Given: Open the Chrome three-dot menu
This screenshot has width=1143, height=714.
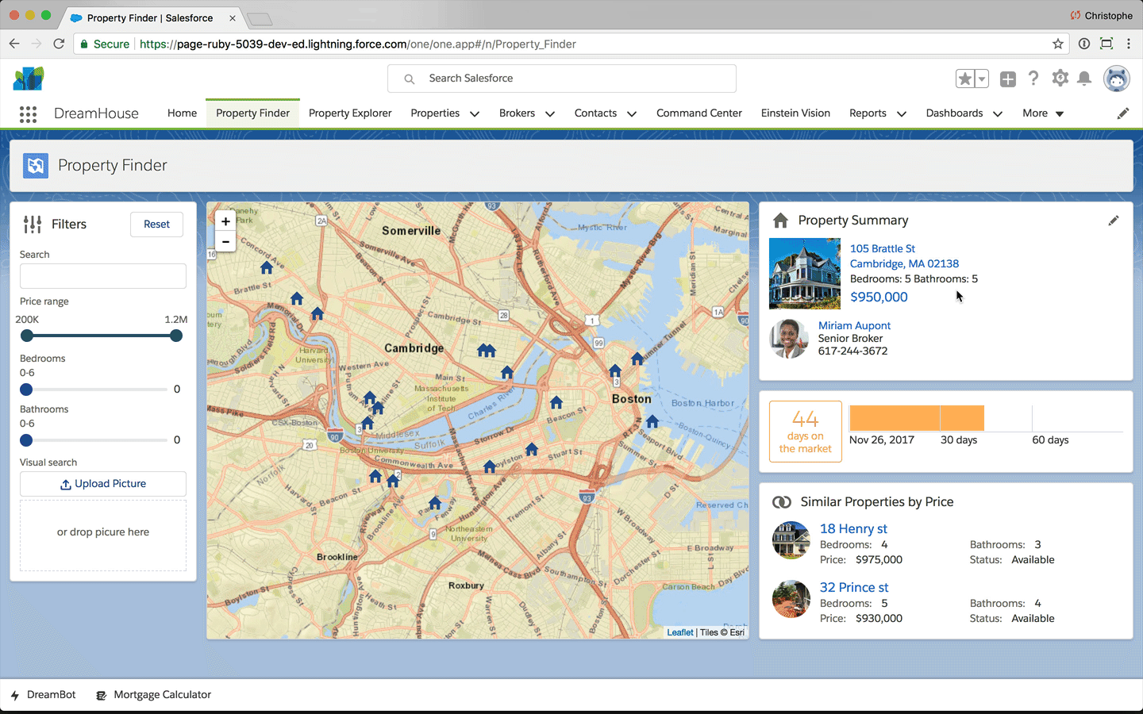Looking at the screenshot, I should pos(1129,44).
